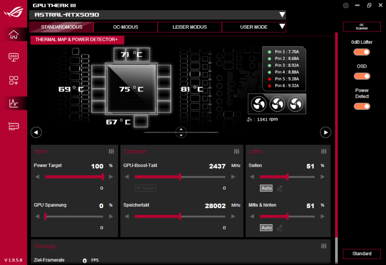Viewport: 386px width, 265px height.
Task: Click the middle fan icon
Action: coord(277,104)
